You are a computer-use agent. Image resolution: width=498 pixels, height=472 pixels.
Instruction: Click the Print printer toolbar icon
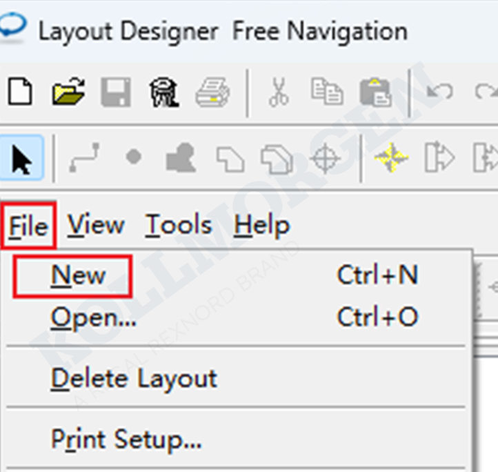click(x=212, y=92)
